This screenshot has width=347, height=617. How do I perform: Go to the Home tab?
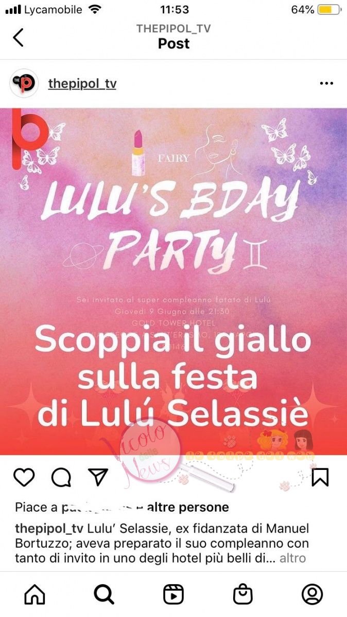coord(35,594)
